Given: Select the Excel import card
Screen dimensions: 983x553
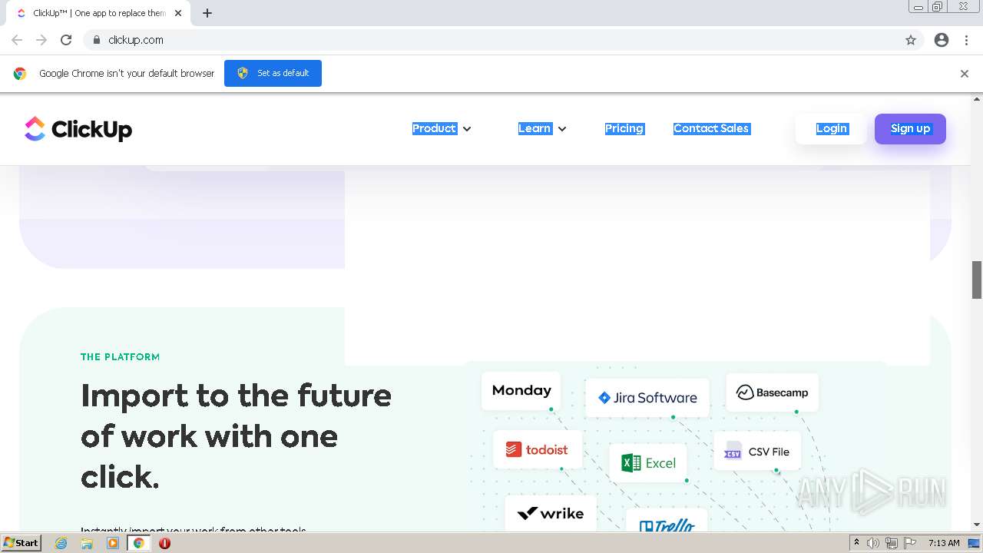Looking at the screenshot, I should click(649, 462).
